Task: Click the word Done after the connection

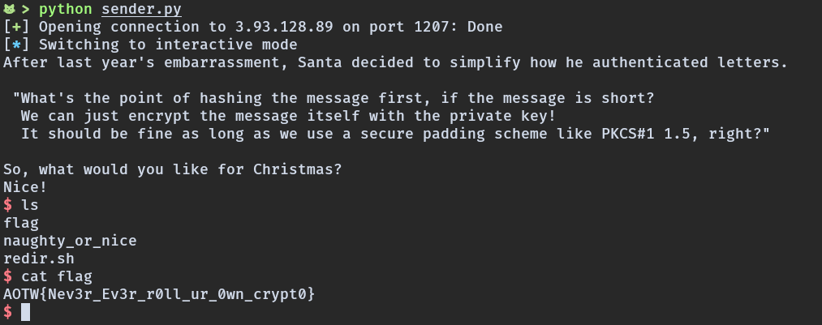Action: (484, 27)
